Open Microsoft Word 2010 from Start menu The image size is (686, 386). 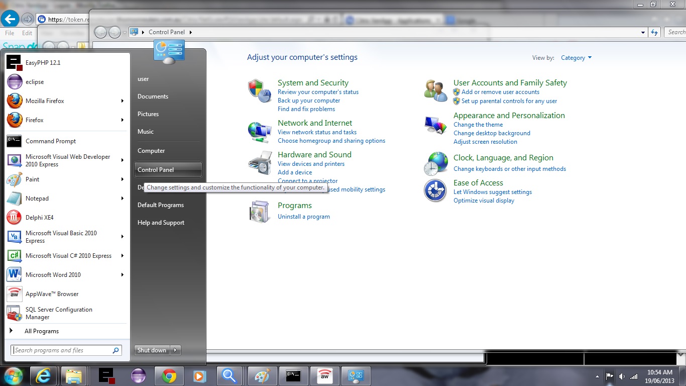[x=67, y=275]
